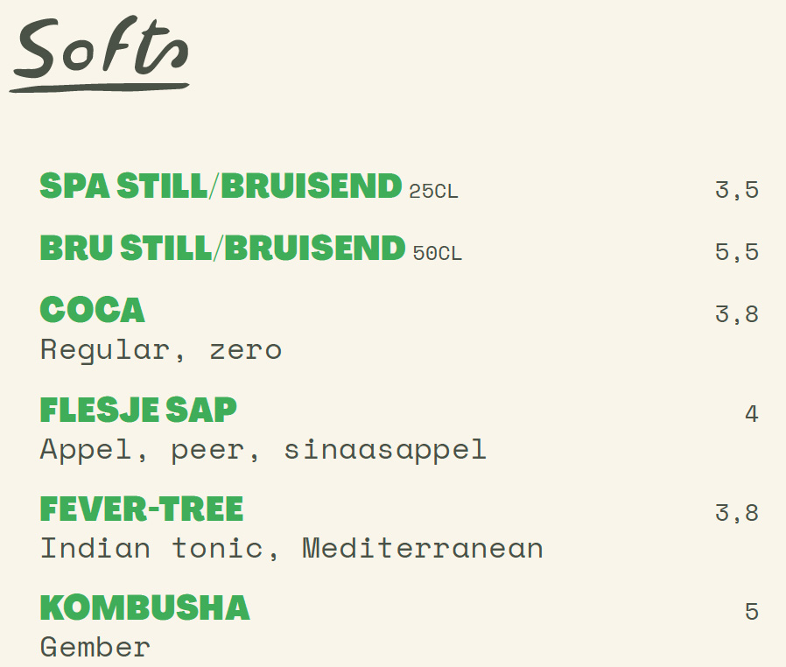
Task: Click the 5,5 price for Bru
Action: [x=737, y=252]
